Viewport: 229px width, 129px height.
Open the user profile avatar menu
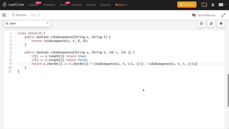pyautogui.click(x=222, y=5)
